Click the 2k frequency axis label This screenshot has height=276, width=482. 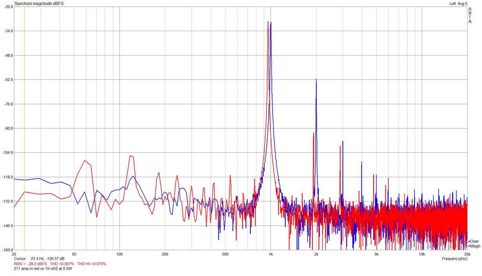tap(316, 254)
